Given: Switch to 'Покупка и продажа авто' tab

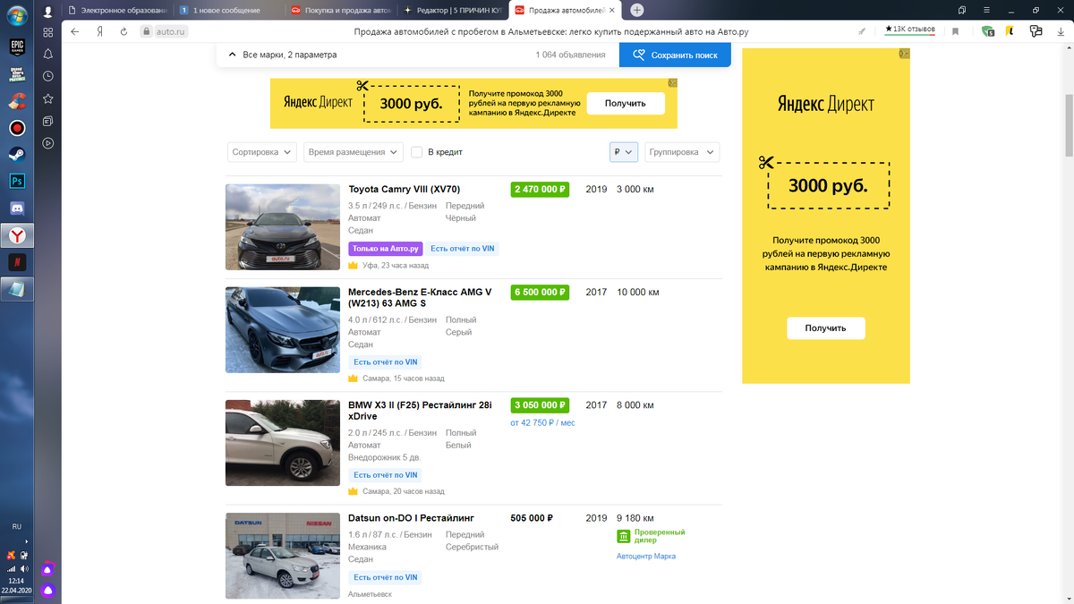Looking at the screenshot, I should 341,10.
